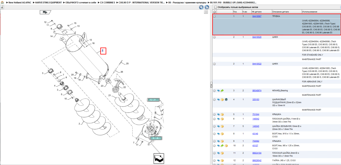Expand all rows via header plus icon
This screenshot has width=341, height=165.
214,12
